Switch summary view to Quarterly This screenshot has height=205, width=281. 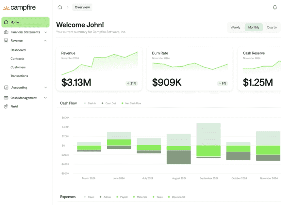pos(272,27)
